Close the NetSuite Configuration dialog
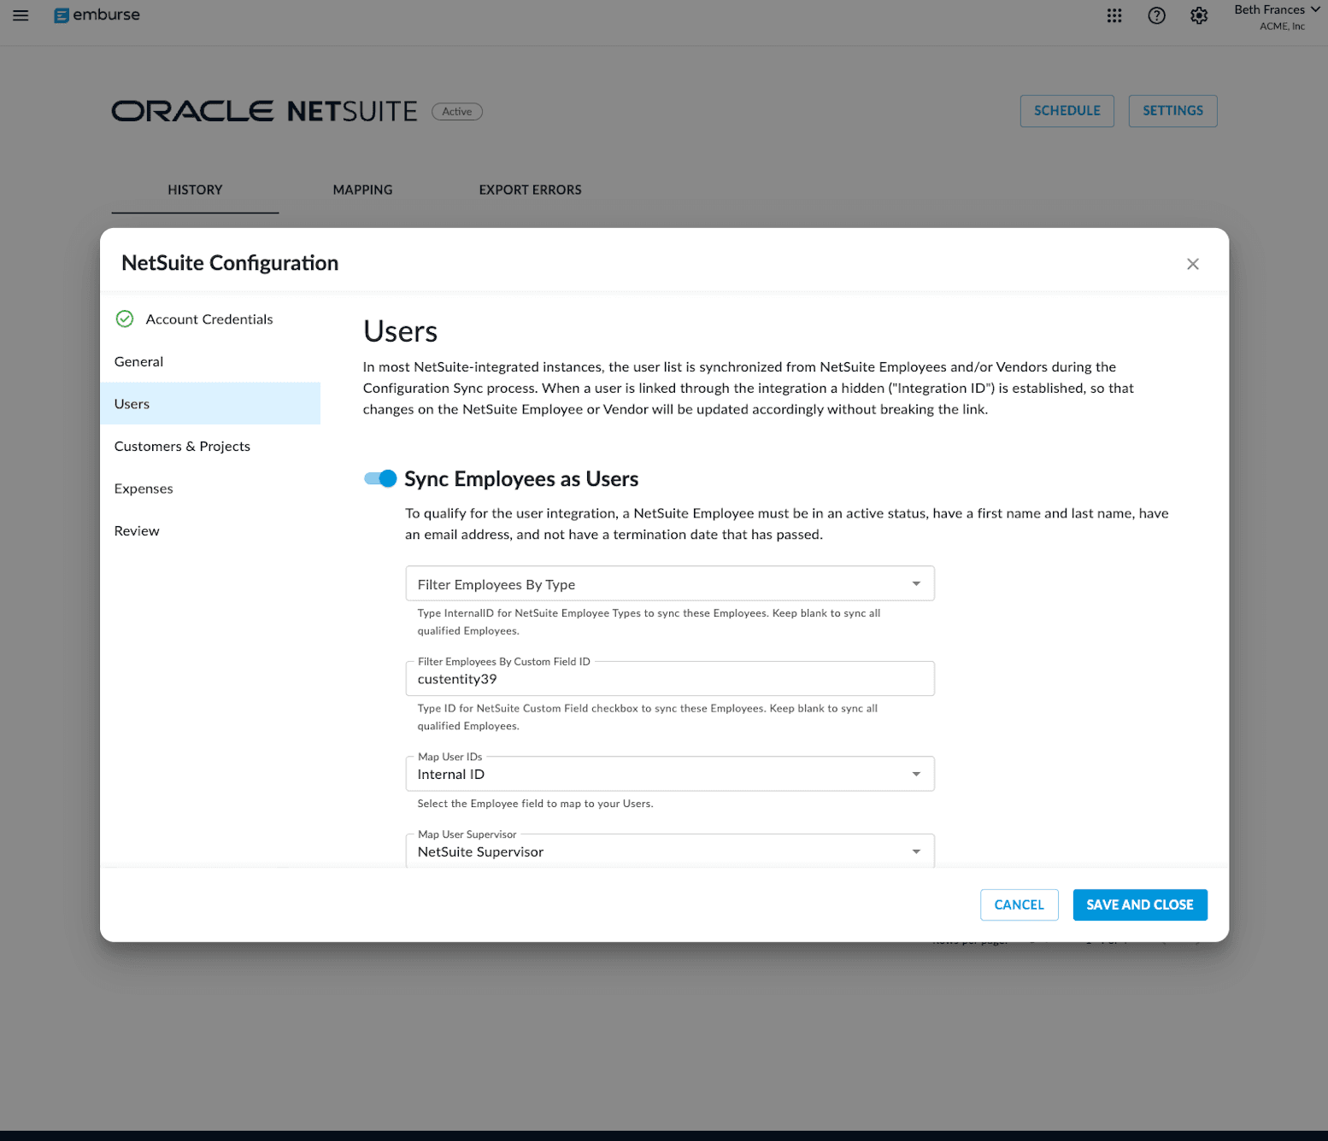Image resolution: width=1328 pixels, height=1141 pixels. pyautogui.click(x=1192, y=264)
